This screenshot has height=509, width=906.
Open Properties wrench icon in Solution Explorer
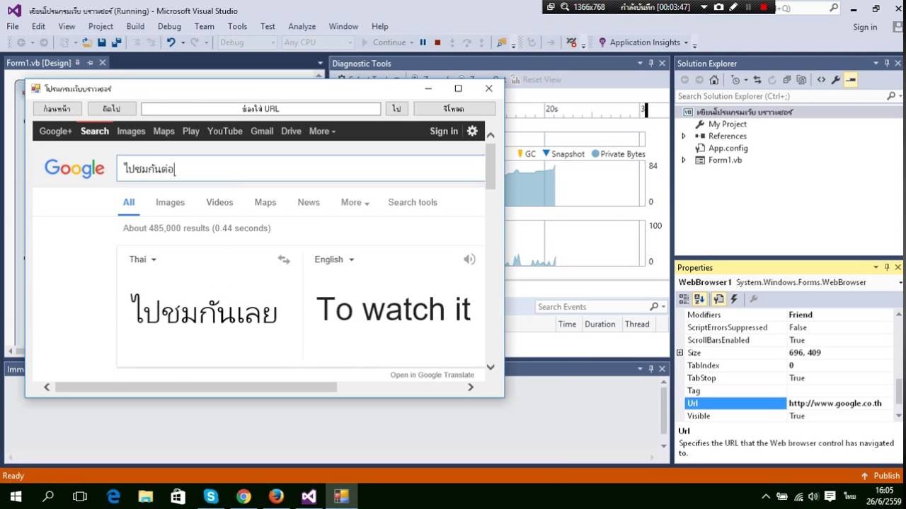tap(835, 80)
